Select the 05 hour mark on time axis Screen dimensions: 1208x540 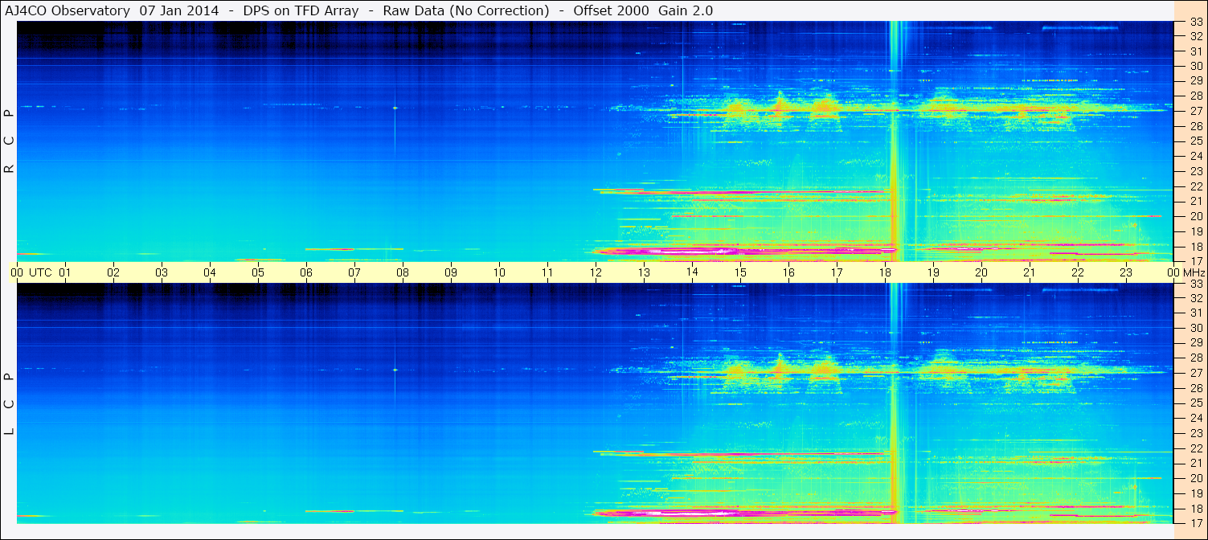coord(258,272)
